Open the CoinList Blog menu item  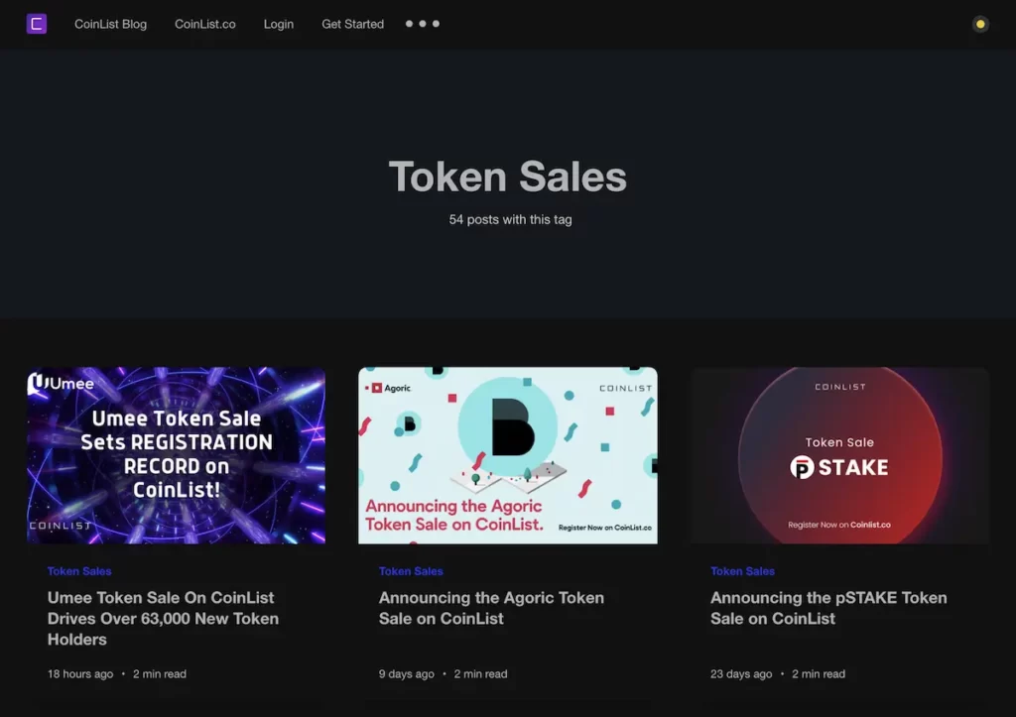(110, 24)
